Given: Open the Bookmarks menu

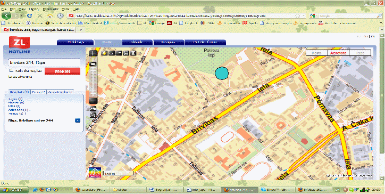Looking at the screenshot, I should [51, 9].
